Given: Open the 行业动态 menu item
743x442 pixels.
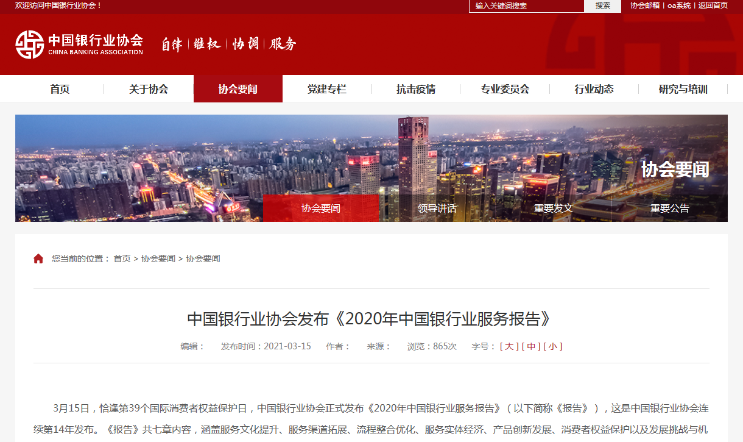Looking at the screenshot, I should point(594,89).
